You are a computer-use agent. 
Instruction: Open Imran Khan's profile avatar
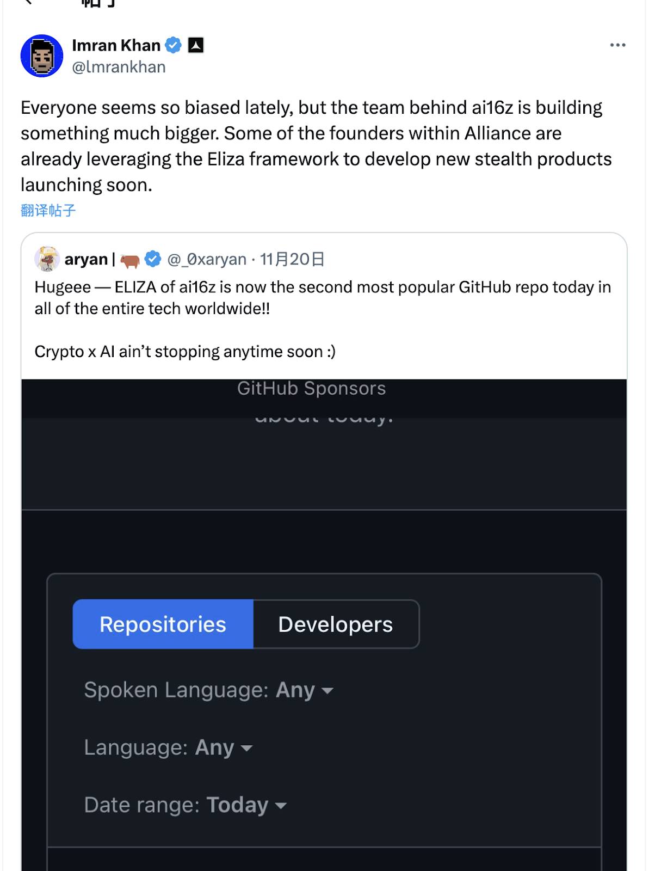click(42, 56)
